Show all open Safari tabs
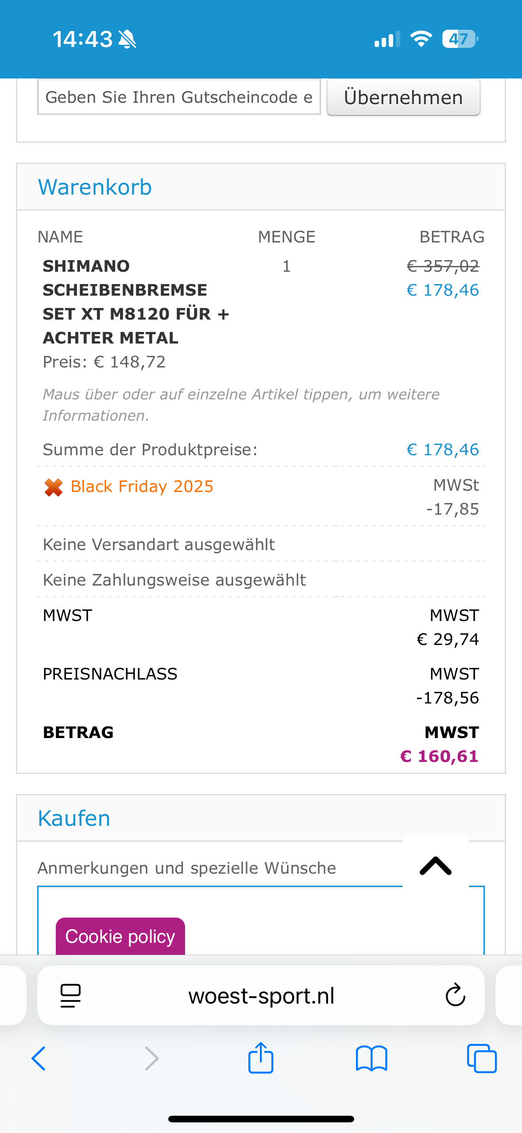Screen dimensions: 522x1133 coord(482,1059)
